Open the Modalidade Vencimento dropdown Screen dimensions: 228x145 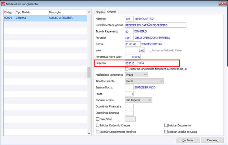coord(136,75)
